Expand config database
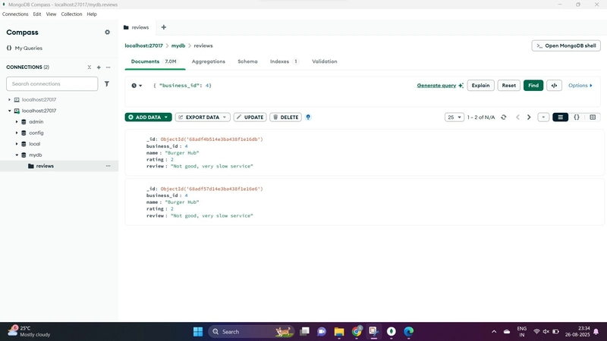Image resolution: width=607 pixels, height=341 pixels. click(17, 133)
